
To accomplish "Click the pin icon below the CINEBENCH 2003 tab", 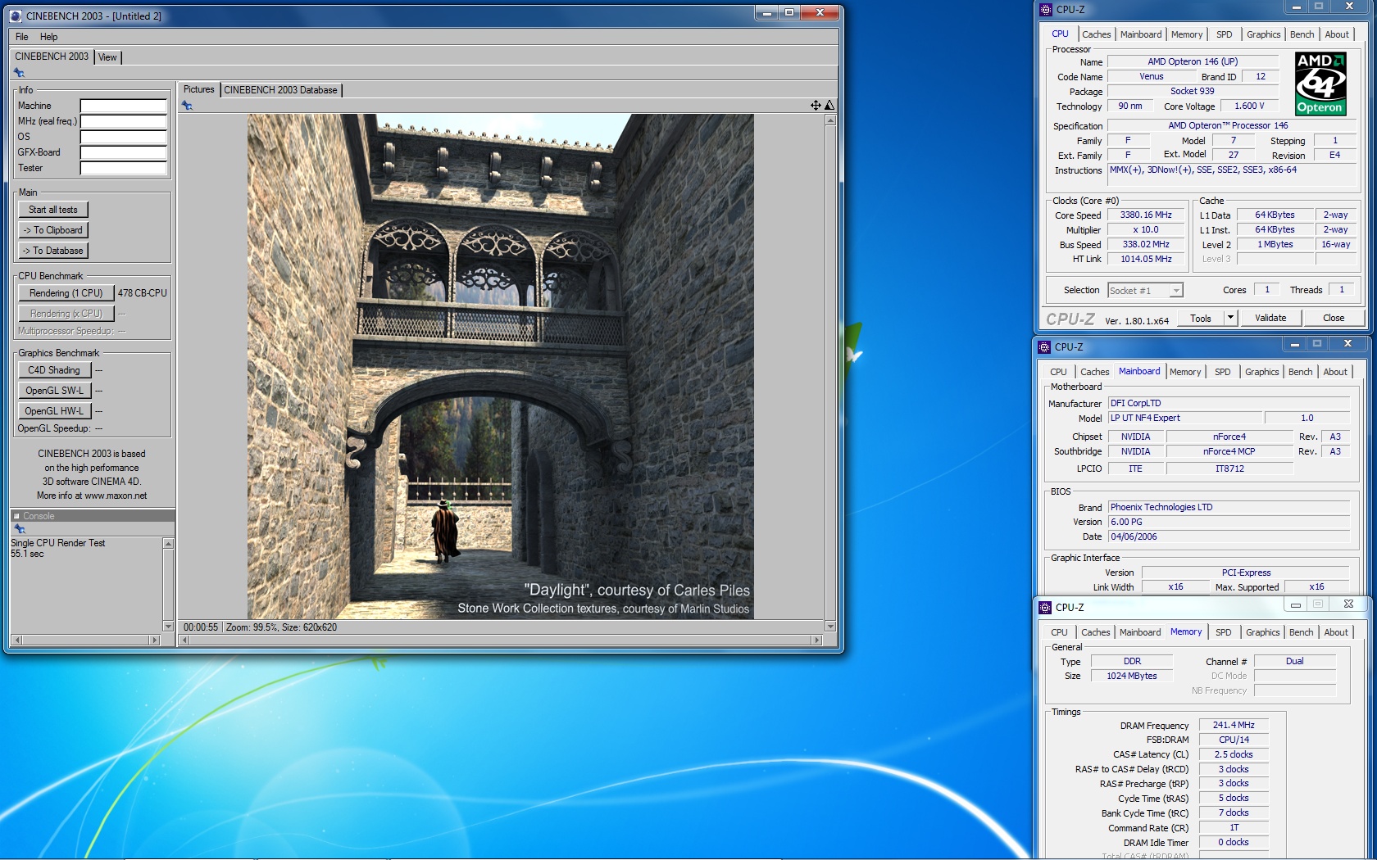I will 19,73.
